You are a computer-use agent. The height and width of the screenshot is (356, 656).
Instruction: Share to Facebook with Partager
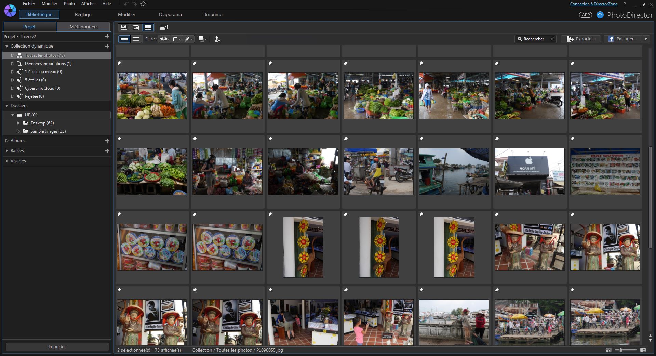622,39
